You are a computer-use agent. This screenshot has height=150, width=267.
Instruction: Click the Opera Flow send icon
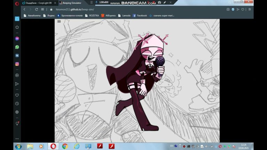pos(238,9)
